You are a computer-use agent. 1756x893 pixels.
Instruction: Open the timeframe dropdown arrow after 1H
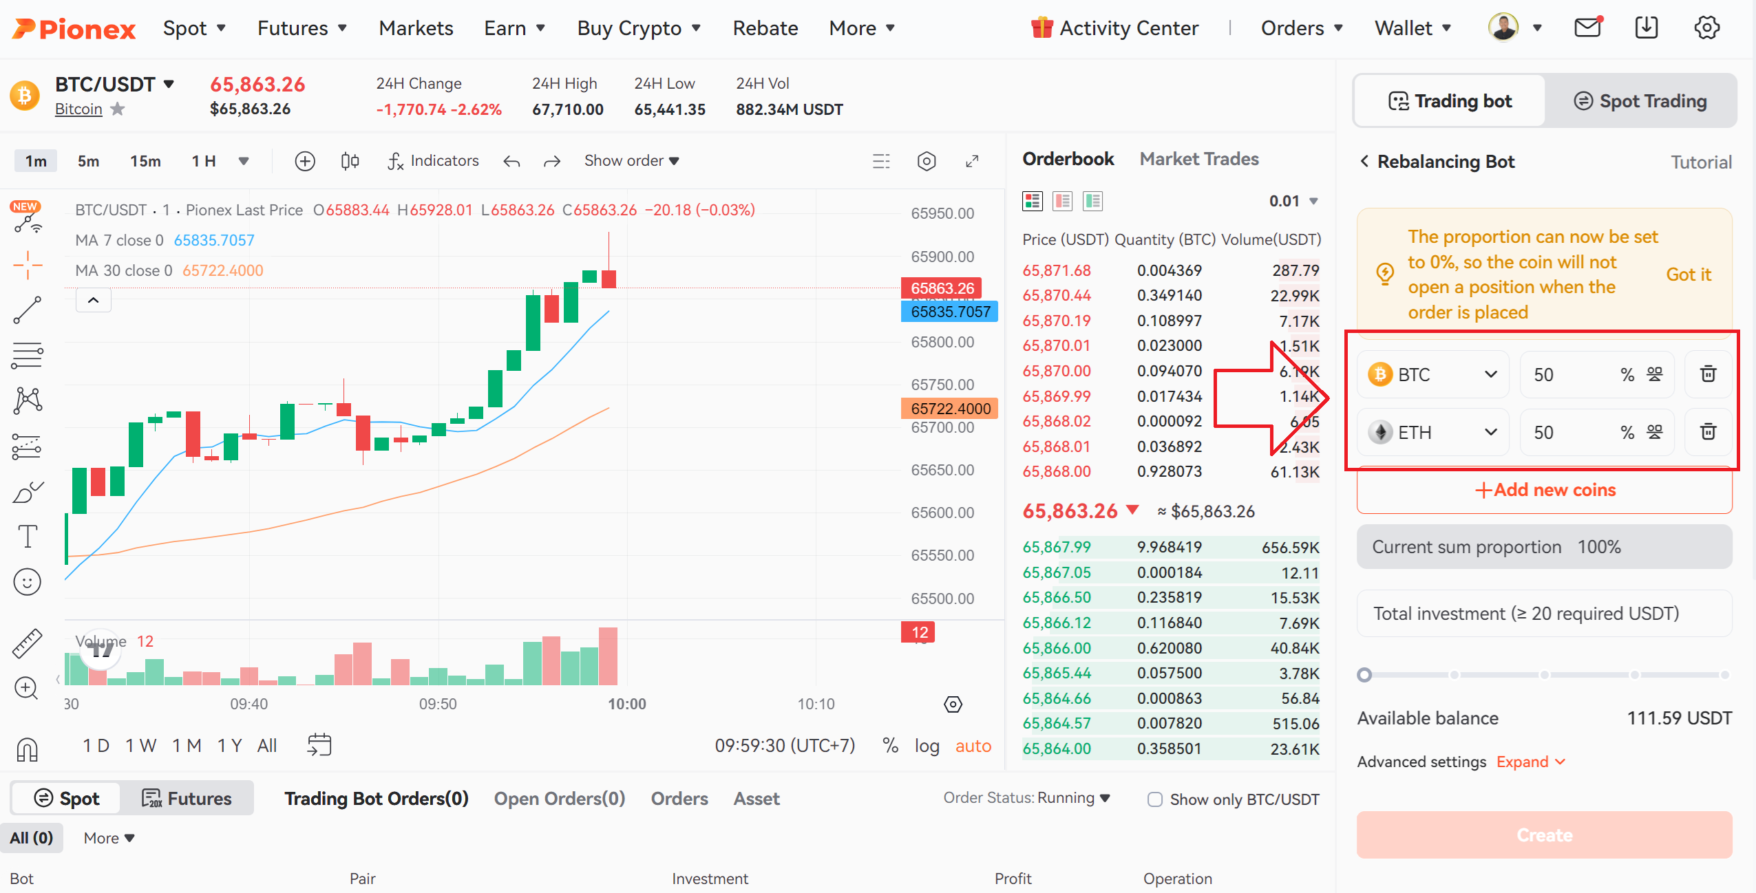click(243, 161)
